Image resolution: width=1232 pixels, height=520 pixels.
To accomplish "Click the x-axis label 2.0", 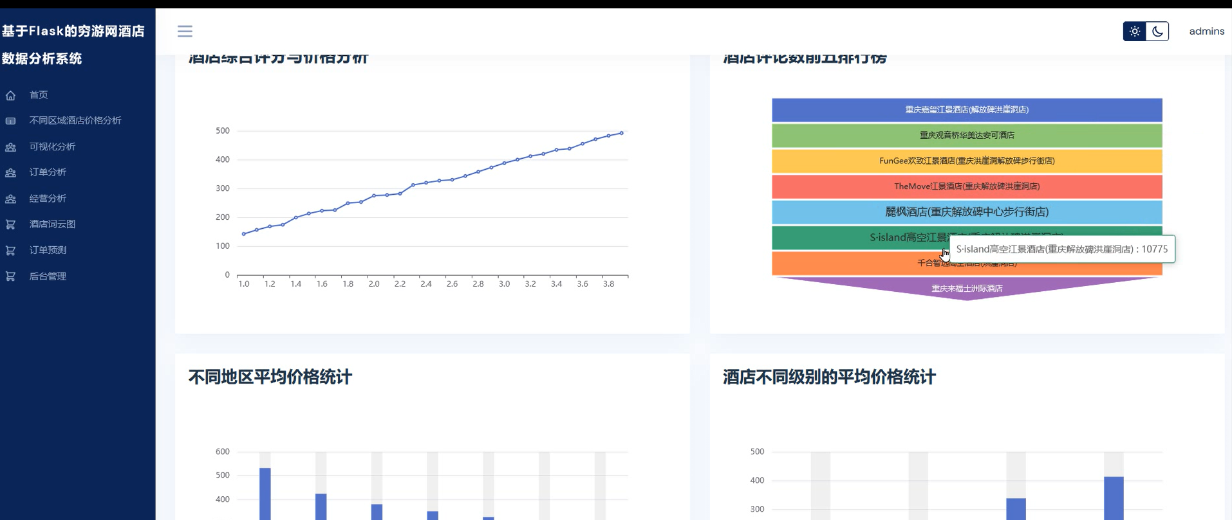I will click(374, 283).
